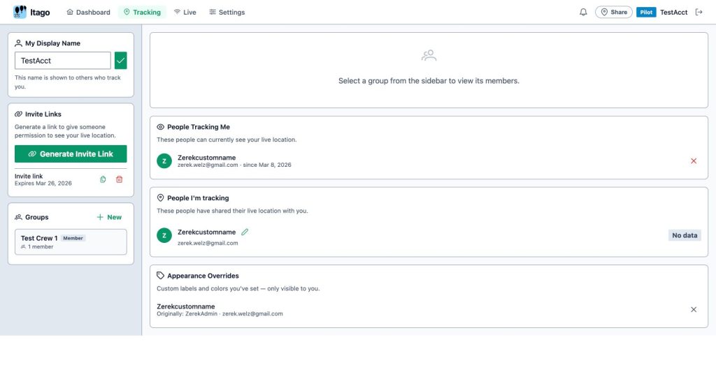Click the logout icon beside TestAcct
Screen dimensions: 716x379
click(x=699, y=12)
